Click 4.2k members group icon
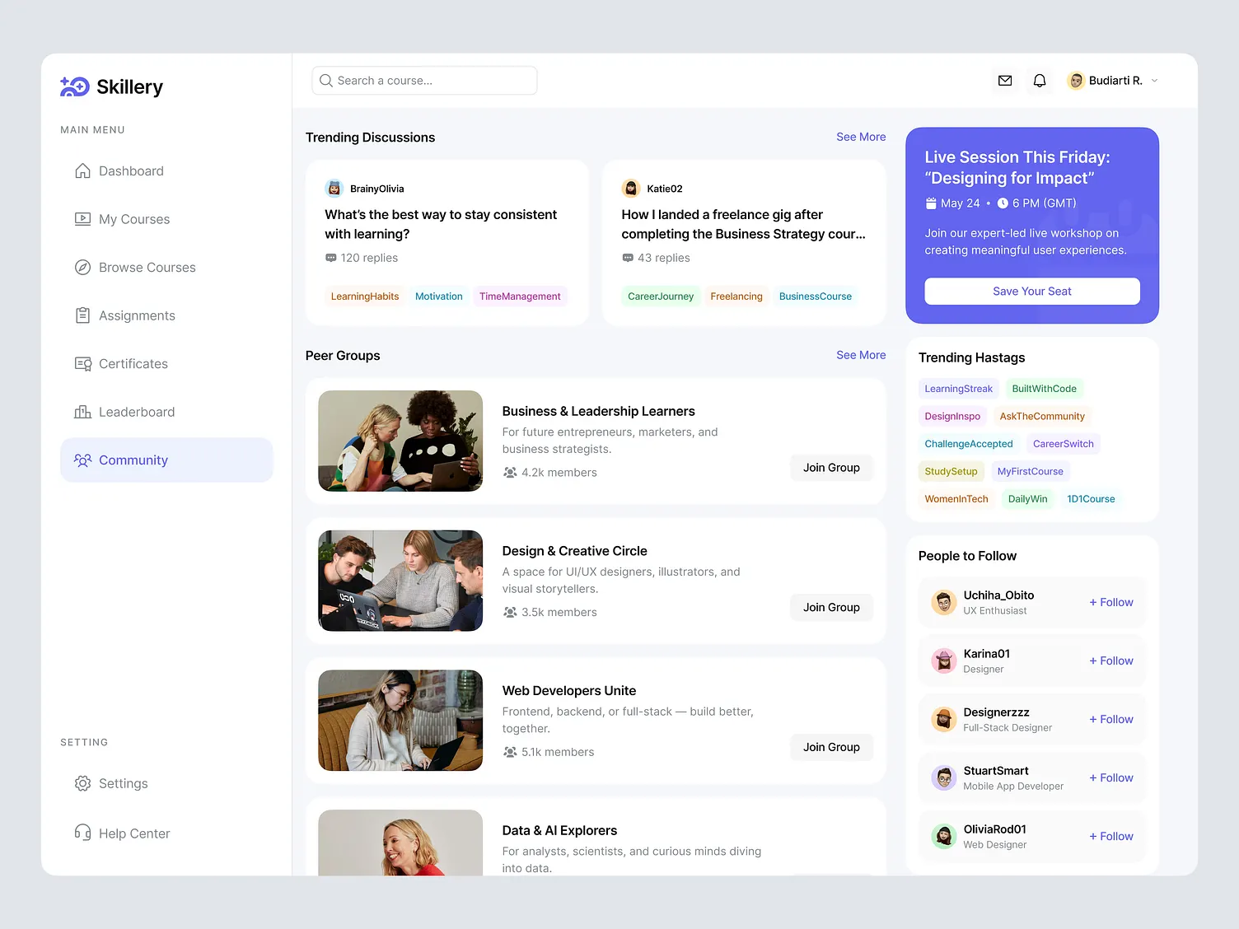This screenshot has width=1239, height=929. tap(510, 473)
